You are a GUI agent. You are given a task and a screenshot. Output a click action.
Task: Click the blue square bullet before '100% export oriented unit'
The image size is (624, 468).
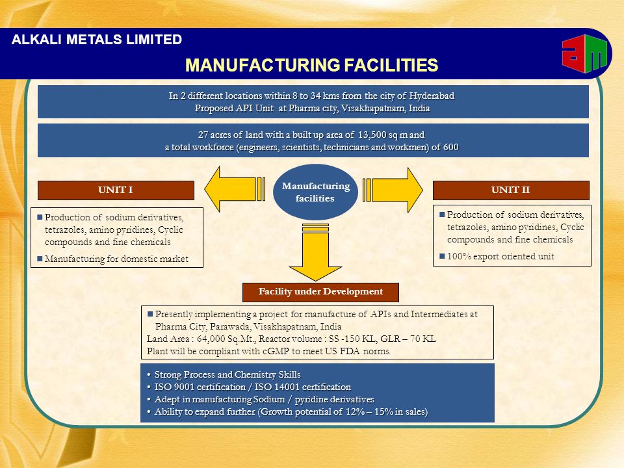coord(442,256)
